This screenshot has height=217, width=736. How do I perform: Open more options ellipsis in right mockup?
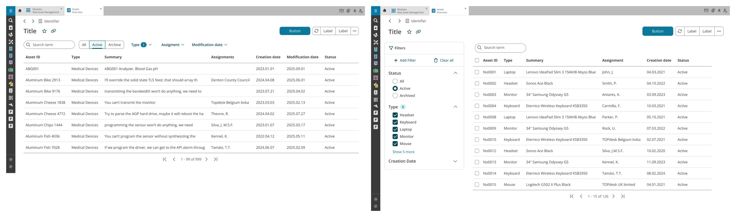click(x=719, y=31)
